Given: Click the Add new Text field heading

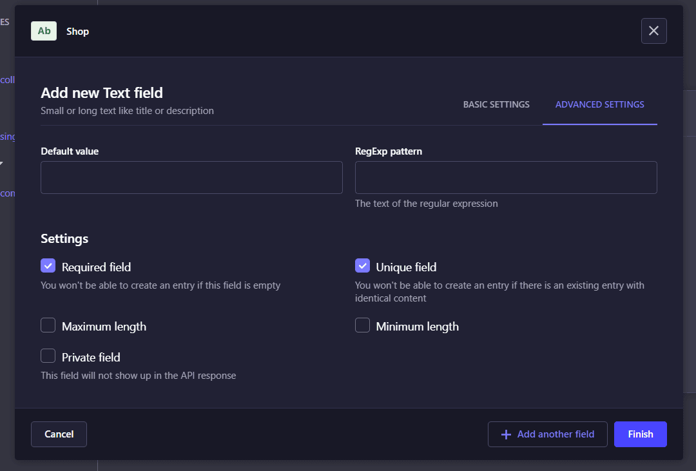Looking at the screenshot, I should click(x=102, y=93).
